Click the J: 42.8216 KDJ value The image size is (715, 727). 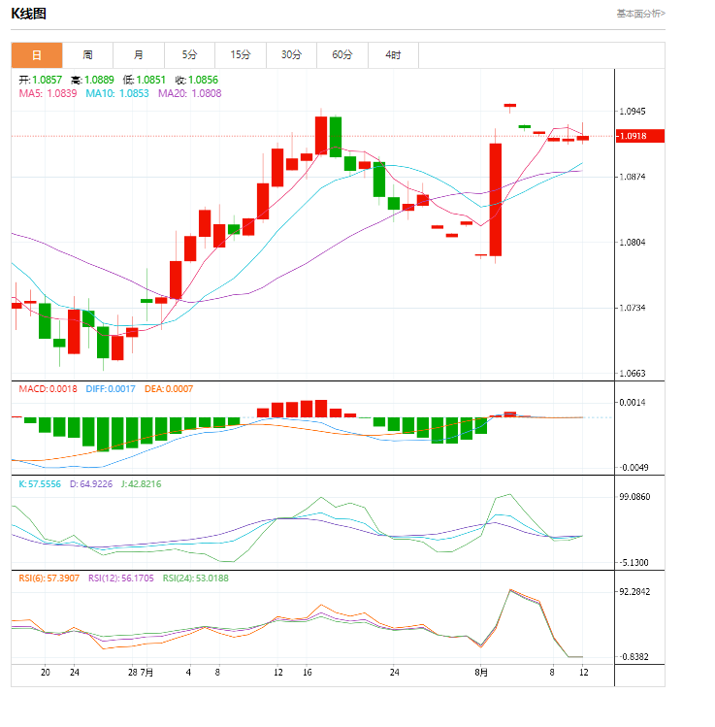coord(141,484)
